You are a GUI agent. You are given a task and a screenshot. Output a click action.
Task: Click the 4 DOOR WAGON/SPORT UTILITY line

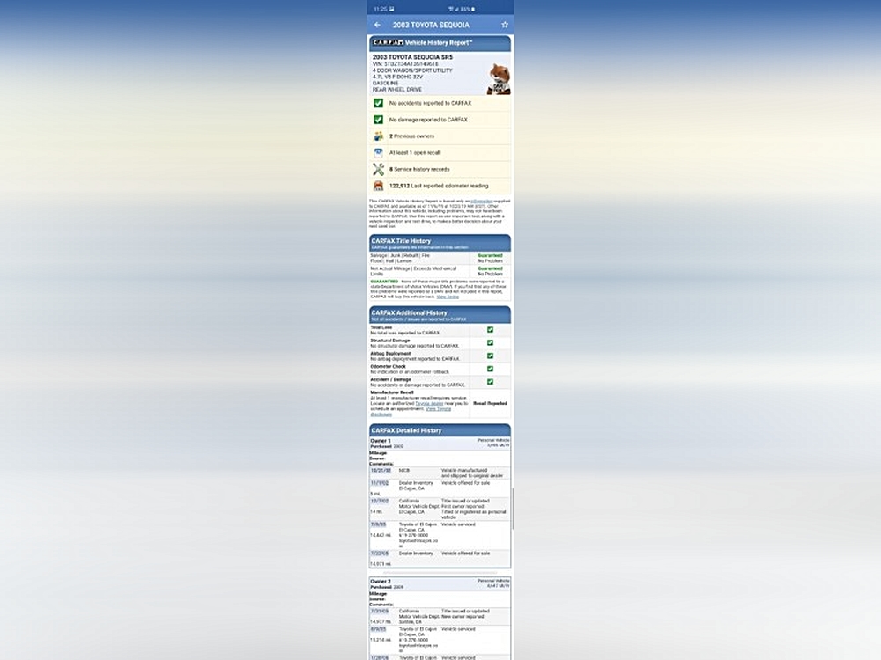pos(412,70)
